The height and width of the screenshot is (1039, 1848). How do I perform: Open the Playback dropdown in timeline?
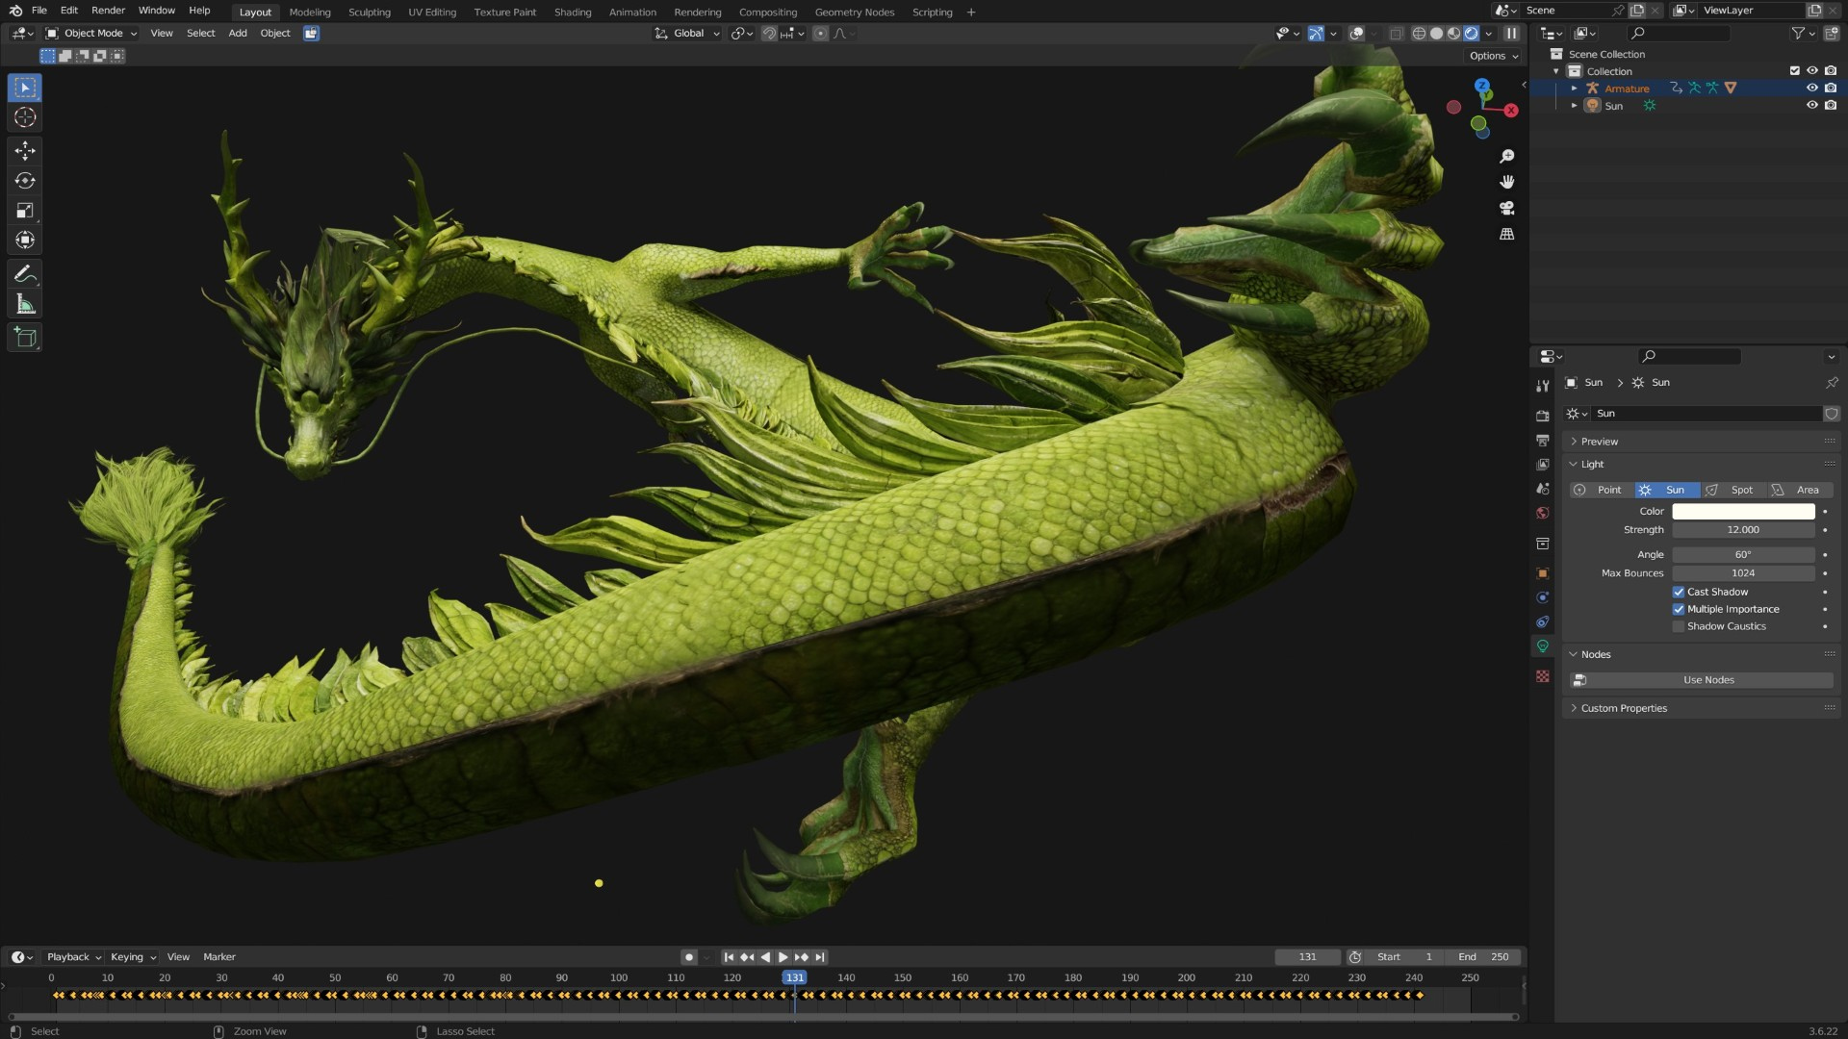pyautogui.click(x=73, y=957)
